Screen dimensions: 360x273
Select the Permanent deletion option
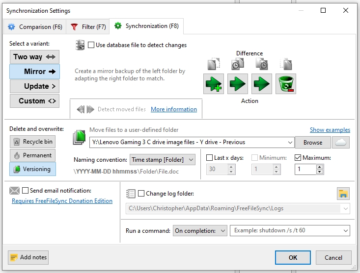coord(32,155)
